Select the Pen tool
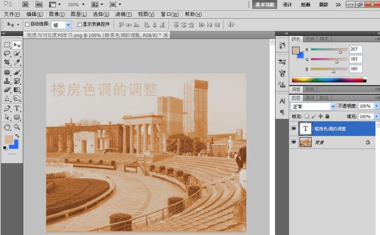This screenshot has height=235, width=380. (7, 108)
